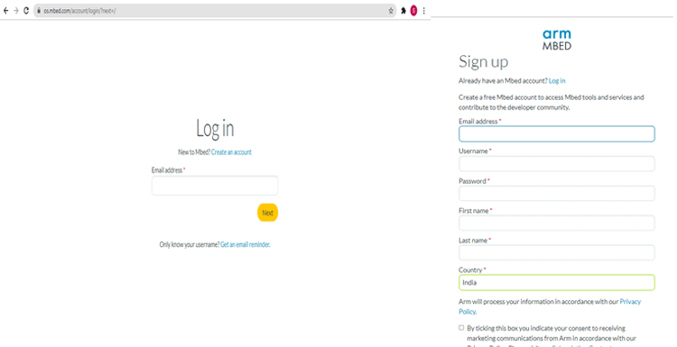
Task: Click the Username input field
Action: pyautogui.click(x=557, y=164)
